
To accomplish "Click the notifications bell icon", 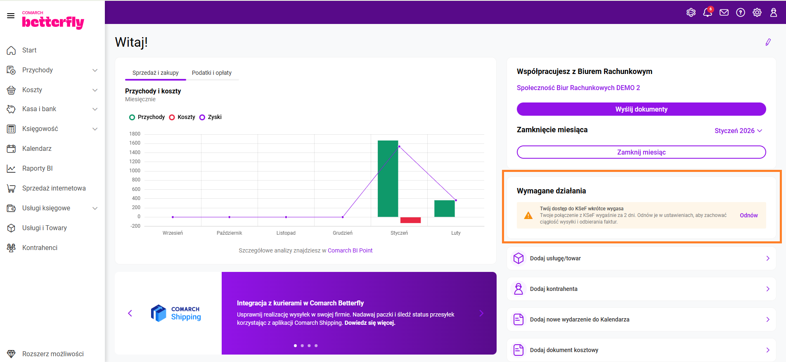I will point(707,12).
